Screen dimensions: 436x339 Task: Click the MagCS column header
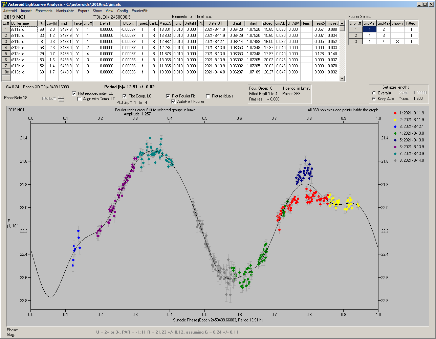coord(165,23)
